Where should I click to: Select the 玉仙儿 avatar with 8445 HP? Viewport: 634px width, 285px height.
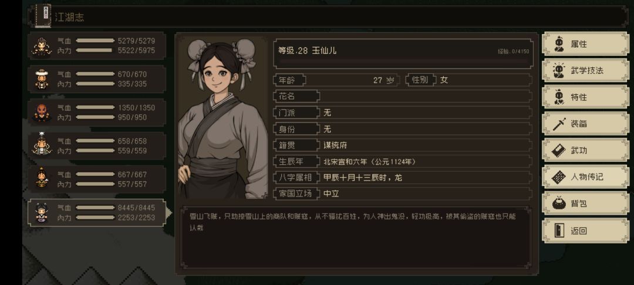(x=42, y=212)
